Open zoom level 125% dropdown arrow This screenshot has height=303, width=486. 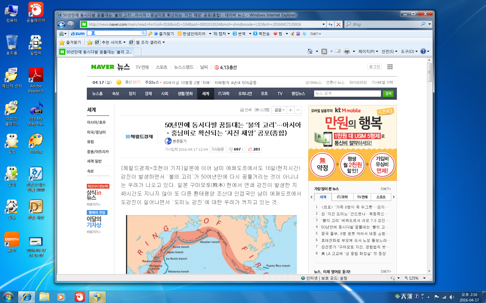(x=424, y=278)
